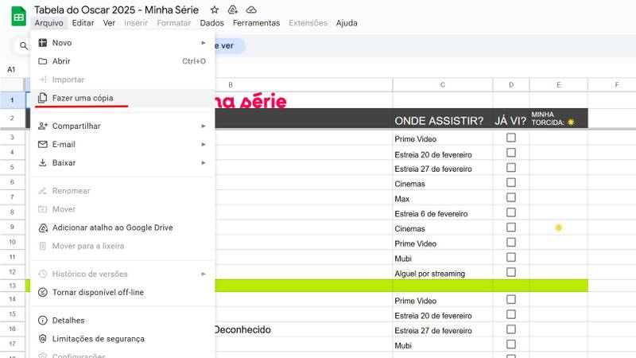Click the A1 name box

[x=11, y=70]
